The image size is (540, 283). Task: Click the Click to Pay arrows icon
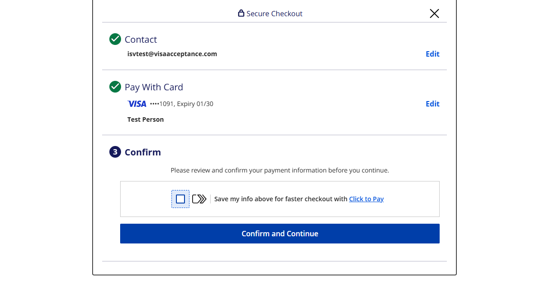pos(199,199)
